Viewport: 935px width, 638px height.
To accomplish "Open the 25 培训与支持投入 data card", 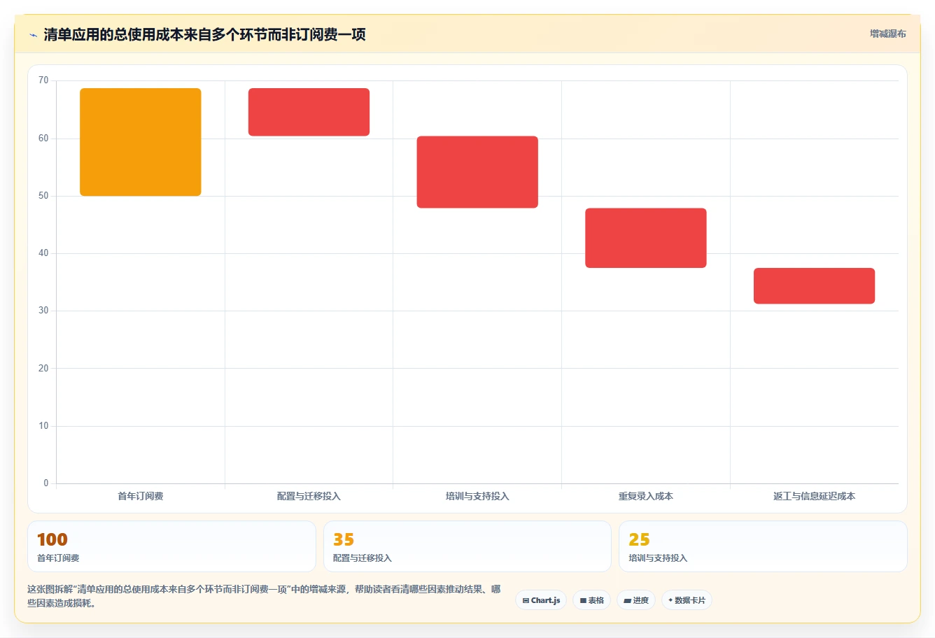I will pos(763,546).
